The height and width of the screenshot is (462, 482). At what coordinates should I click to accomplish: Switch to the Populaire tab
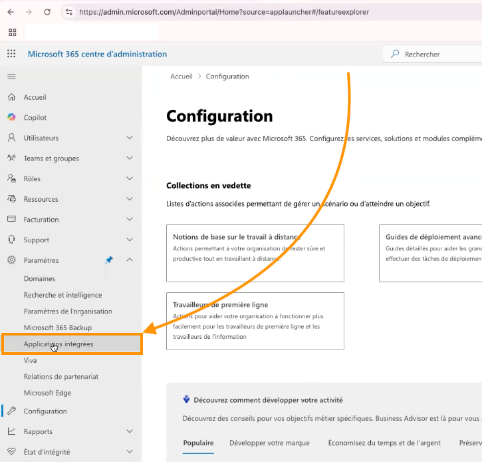click(198, 443)
